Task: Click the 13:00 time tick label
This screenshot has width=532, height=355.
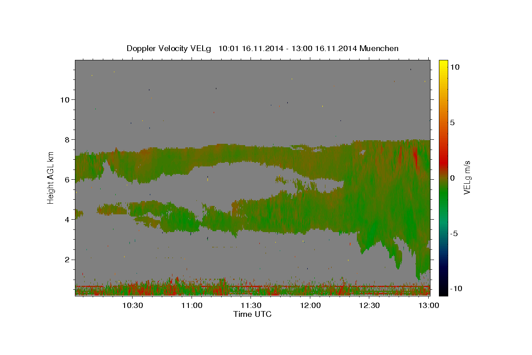Action: [x=428, y=305]
